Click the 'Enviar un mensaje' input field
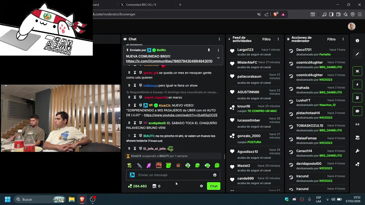This screenshot has width=365, height=205. tap(173, 175)
